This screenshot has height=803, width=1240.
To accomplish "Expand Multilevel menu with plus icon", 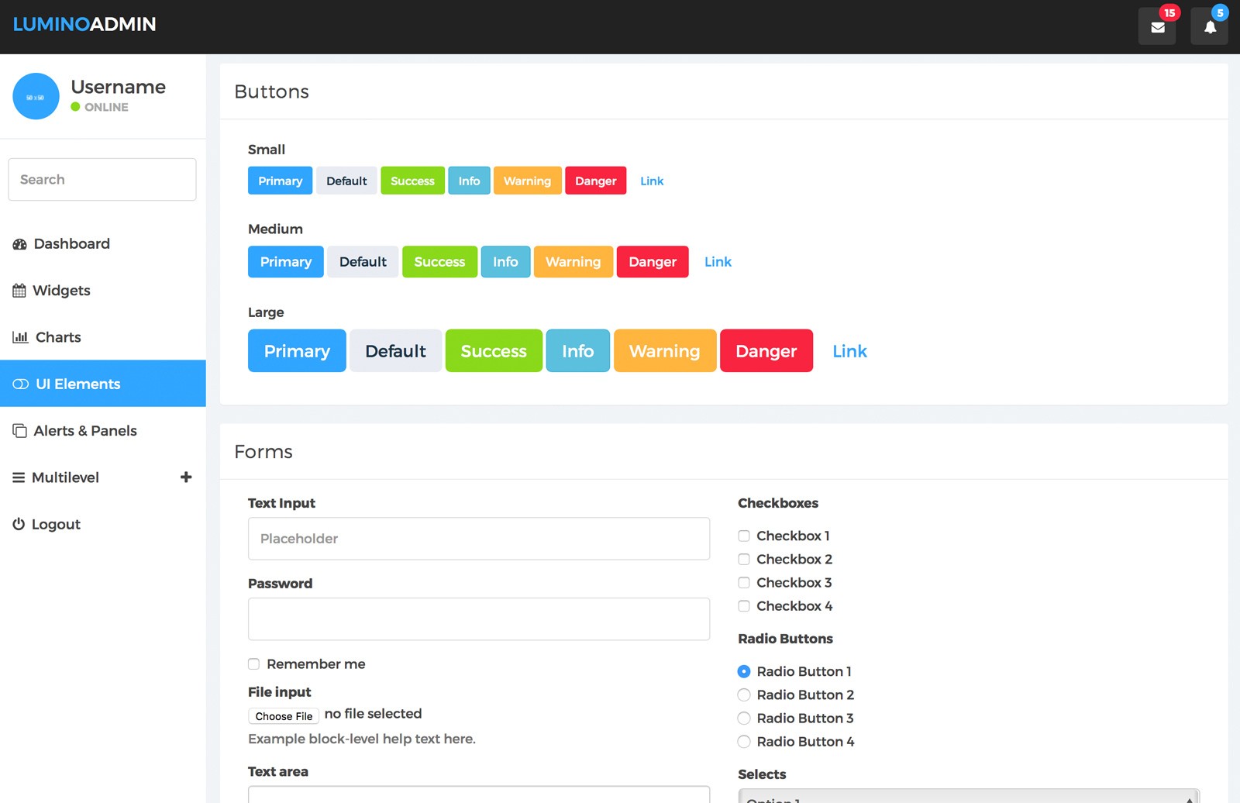I will click(x=186, y=477).
